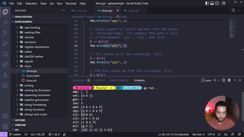Maximize the panel size chevron
Viewport: 244px width, 137px height.
235,80
